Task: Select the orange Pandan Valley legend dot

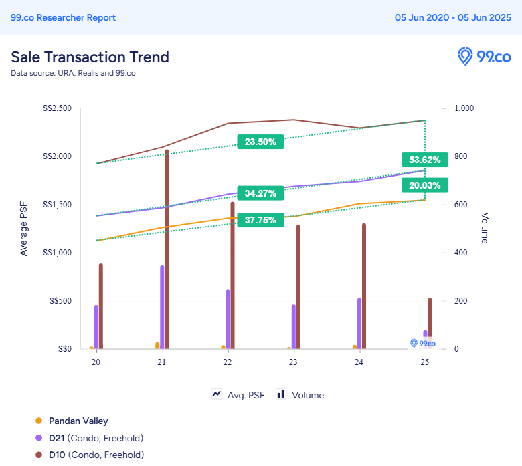Action: click(39, 421)
